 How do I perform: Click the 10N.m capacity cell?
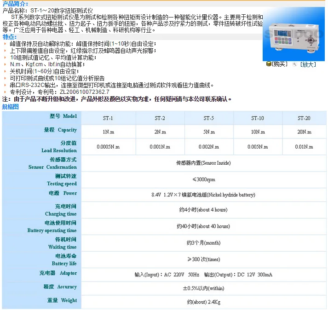tap(258, 132)
